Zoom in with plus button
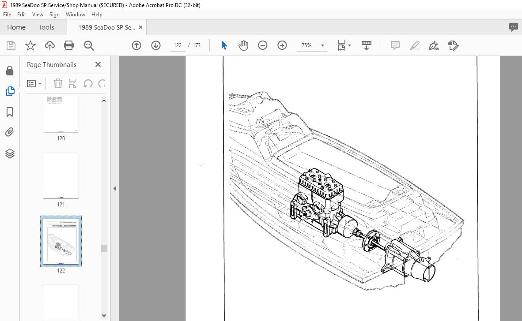This screenshot has width=522, height=321. [282, 45]
